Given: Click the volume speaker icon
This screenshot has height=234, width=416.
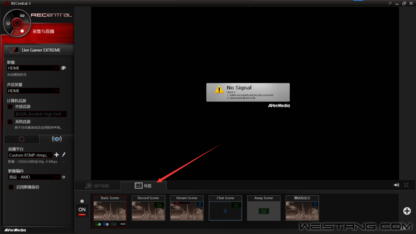Looking at the screenshot, I should click(396, 185).
